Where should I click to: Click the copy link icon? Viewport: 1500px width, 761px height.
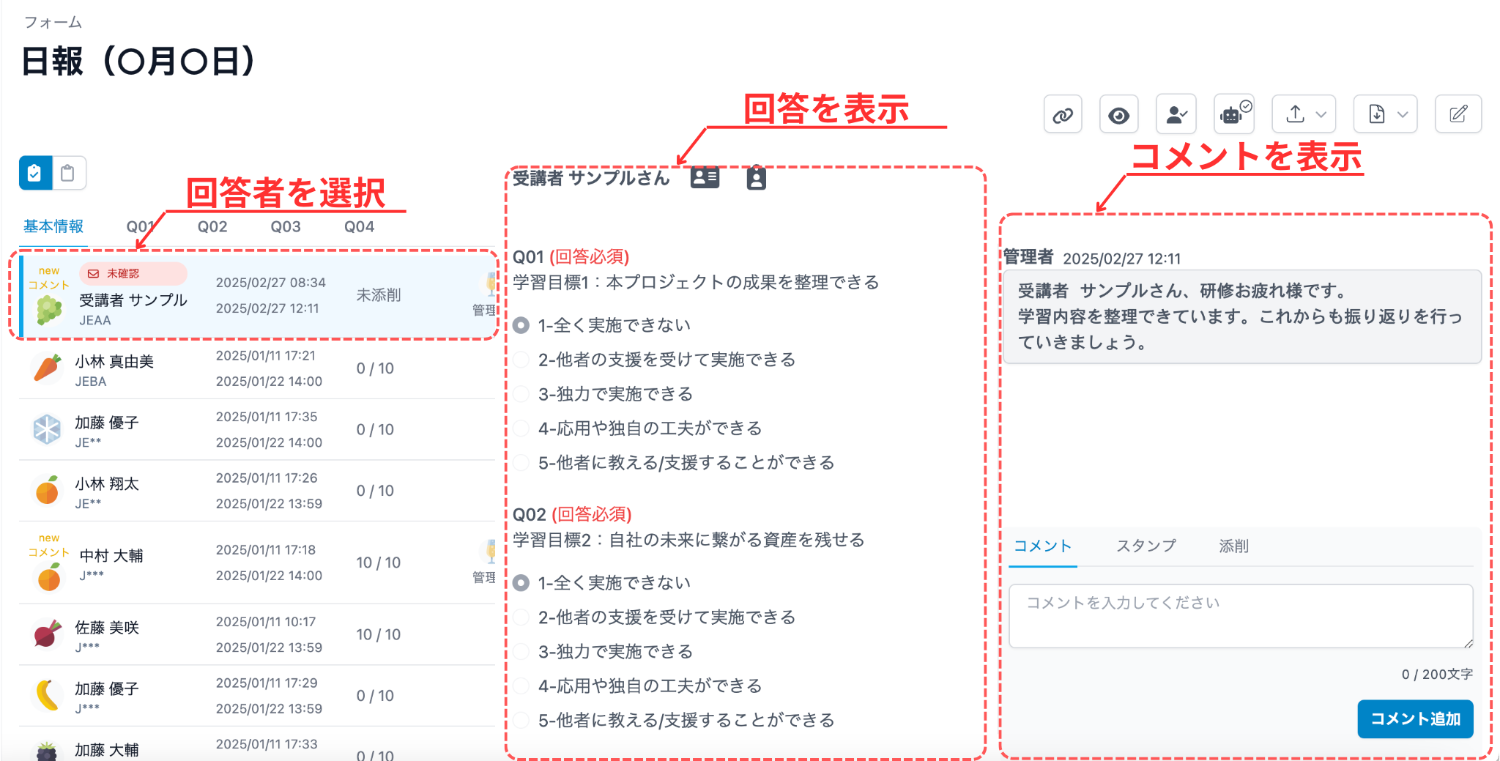(1063, 114)
